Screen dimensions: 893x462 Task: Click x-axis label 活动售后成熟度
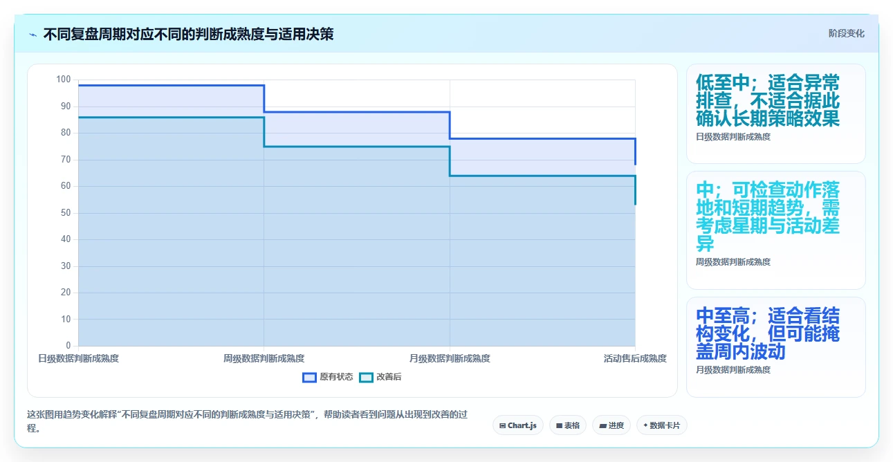pos(635,358)
